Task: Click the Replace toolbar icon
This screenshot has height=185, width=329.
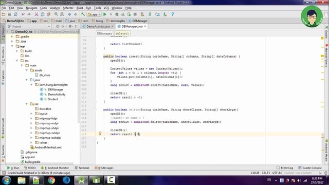Action: tap(62, 14)
